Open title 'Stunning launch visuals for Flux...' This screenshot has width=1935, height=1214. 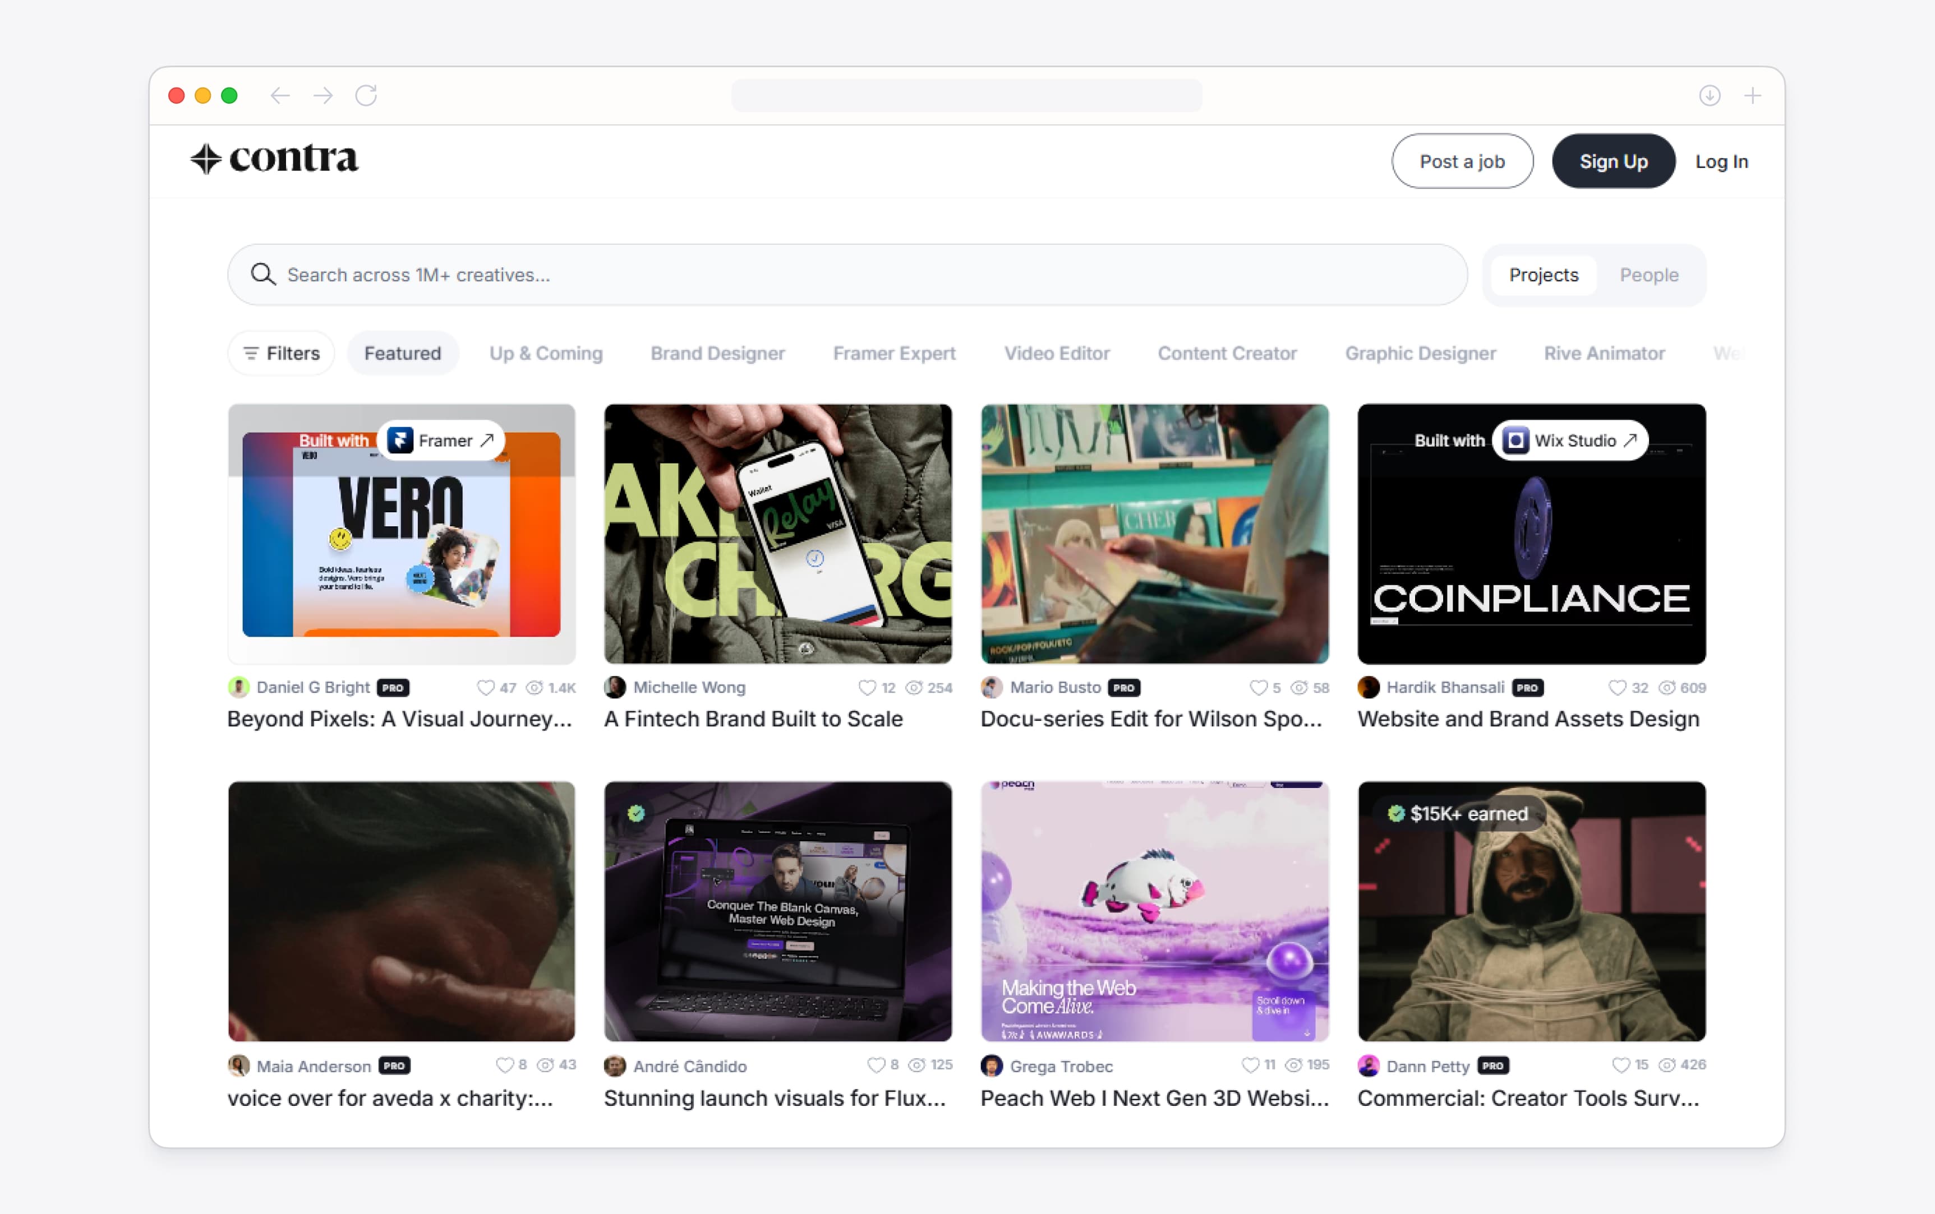coord(775,1097)
